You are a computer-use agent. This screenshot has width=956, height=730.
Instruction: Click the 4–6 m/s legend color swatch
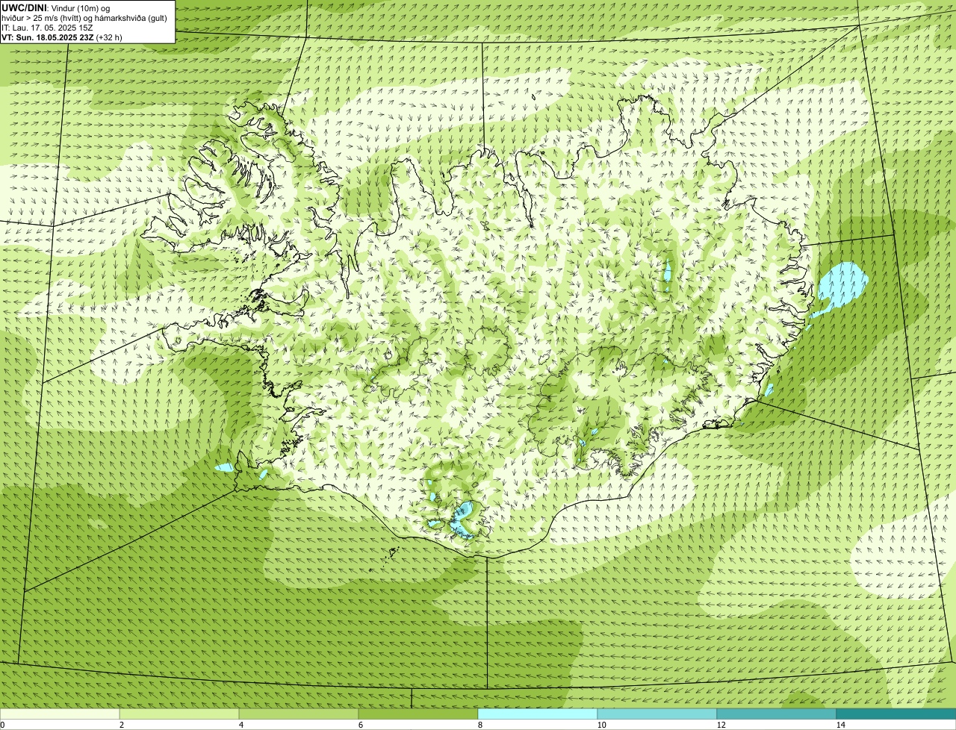[x=299, y=714]
